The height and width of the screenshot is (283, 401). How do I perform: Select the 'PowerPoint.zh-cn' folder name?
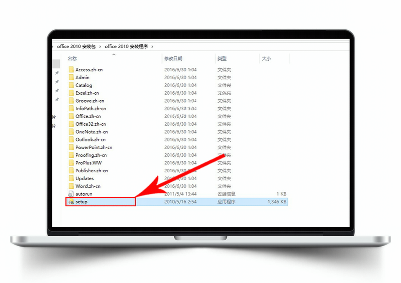pyautogui.click(x=94, y=147)
